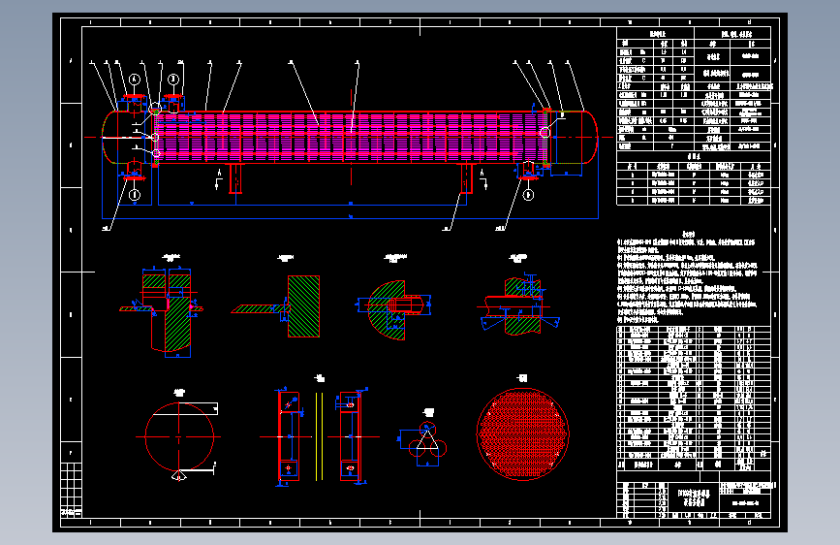Select the shell circle with crossed centerlines
Image resolution: width=840 pixels, height=545 pixels.
pos(179,437)
